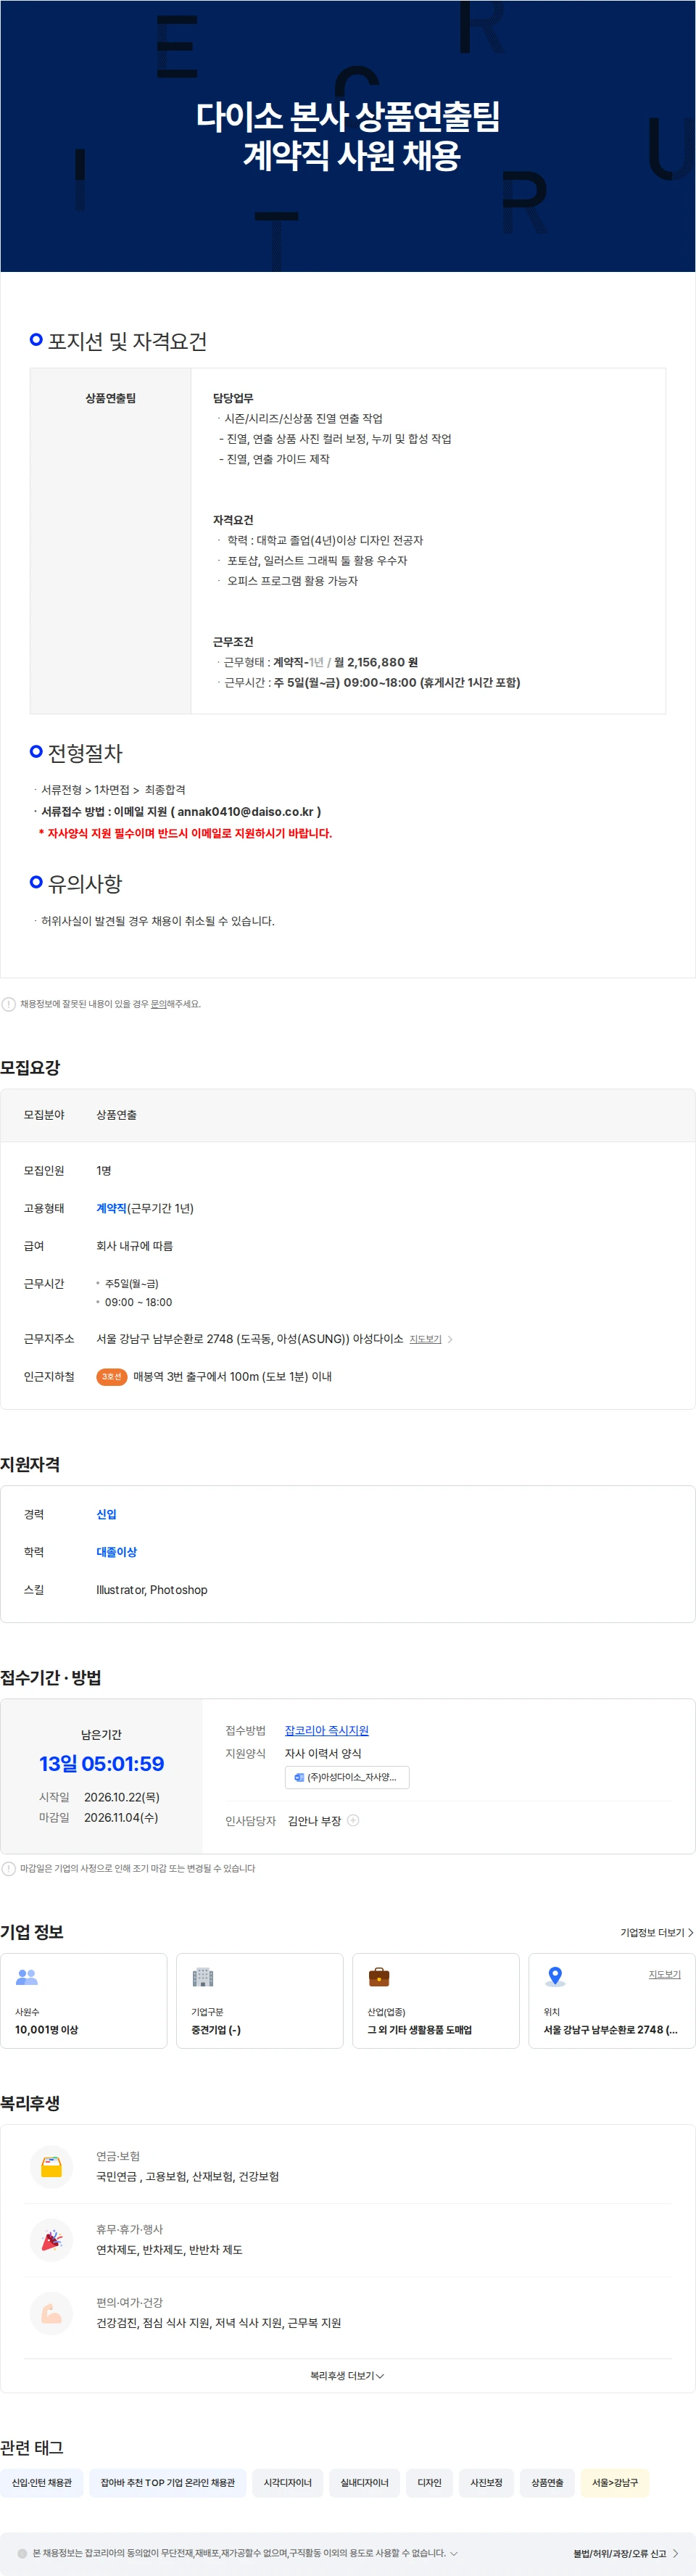Select the 서울>강남구 tag

(615, 2483)
